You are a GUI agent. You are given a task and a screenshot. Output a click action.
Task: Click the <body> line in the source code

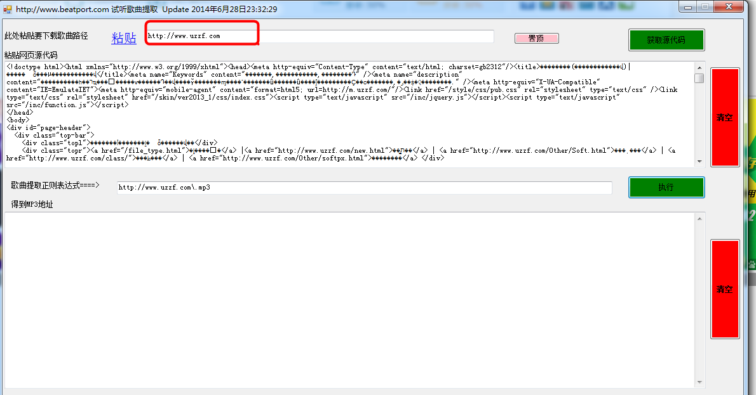(x=18, y=120)
